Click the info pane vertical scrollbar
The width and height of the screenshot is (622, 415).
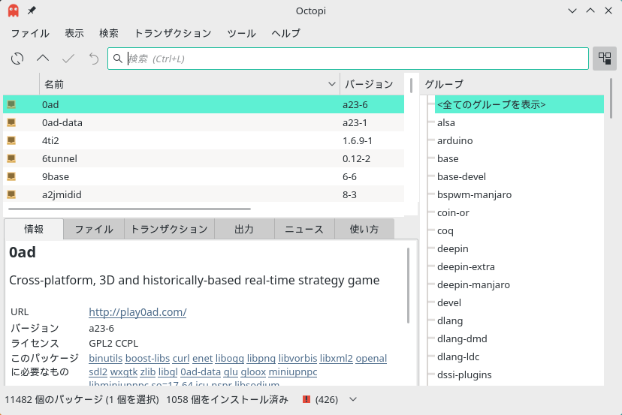tap(408, 285)
